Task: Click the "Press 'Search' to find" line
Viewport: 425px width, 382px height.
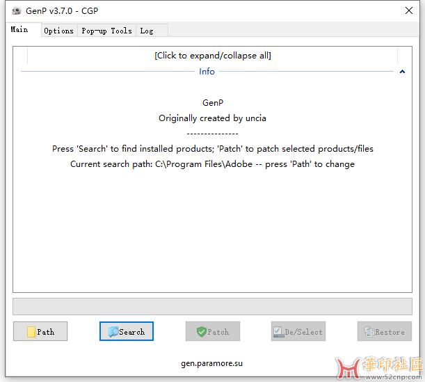Action: [213, 149]
